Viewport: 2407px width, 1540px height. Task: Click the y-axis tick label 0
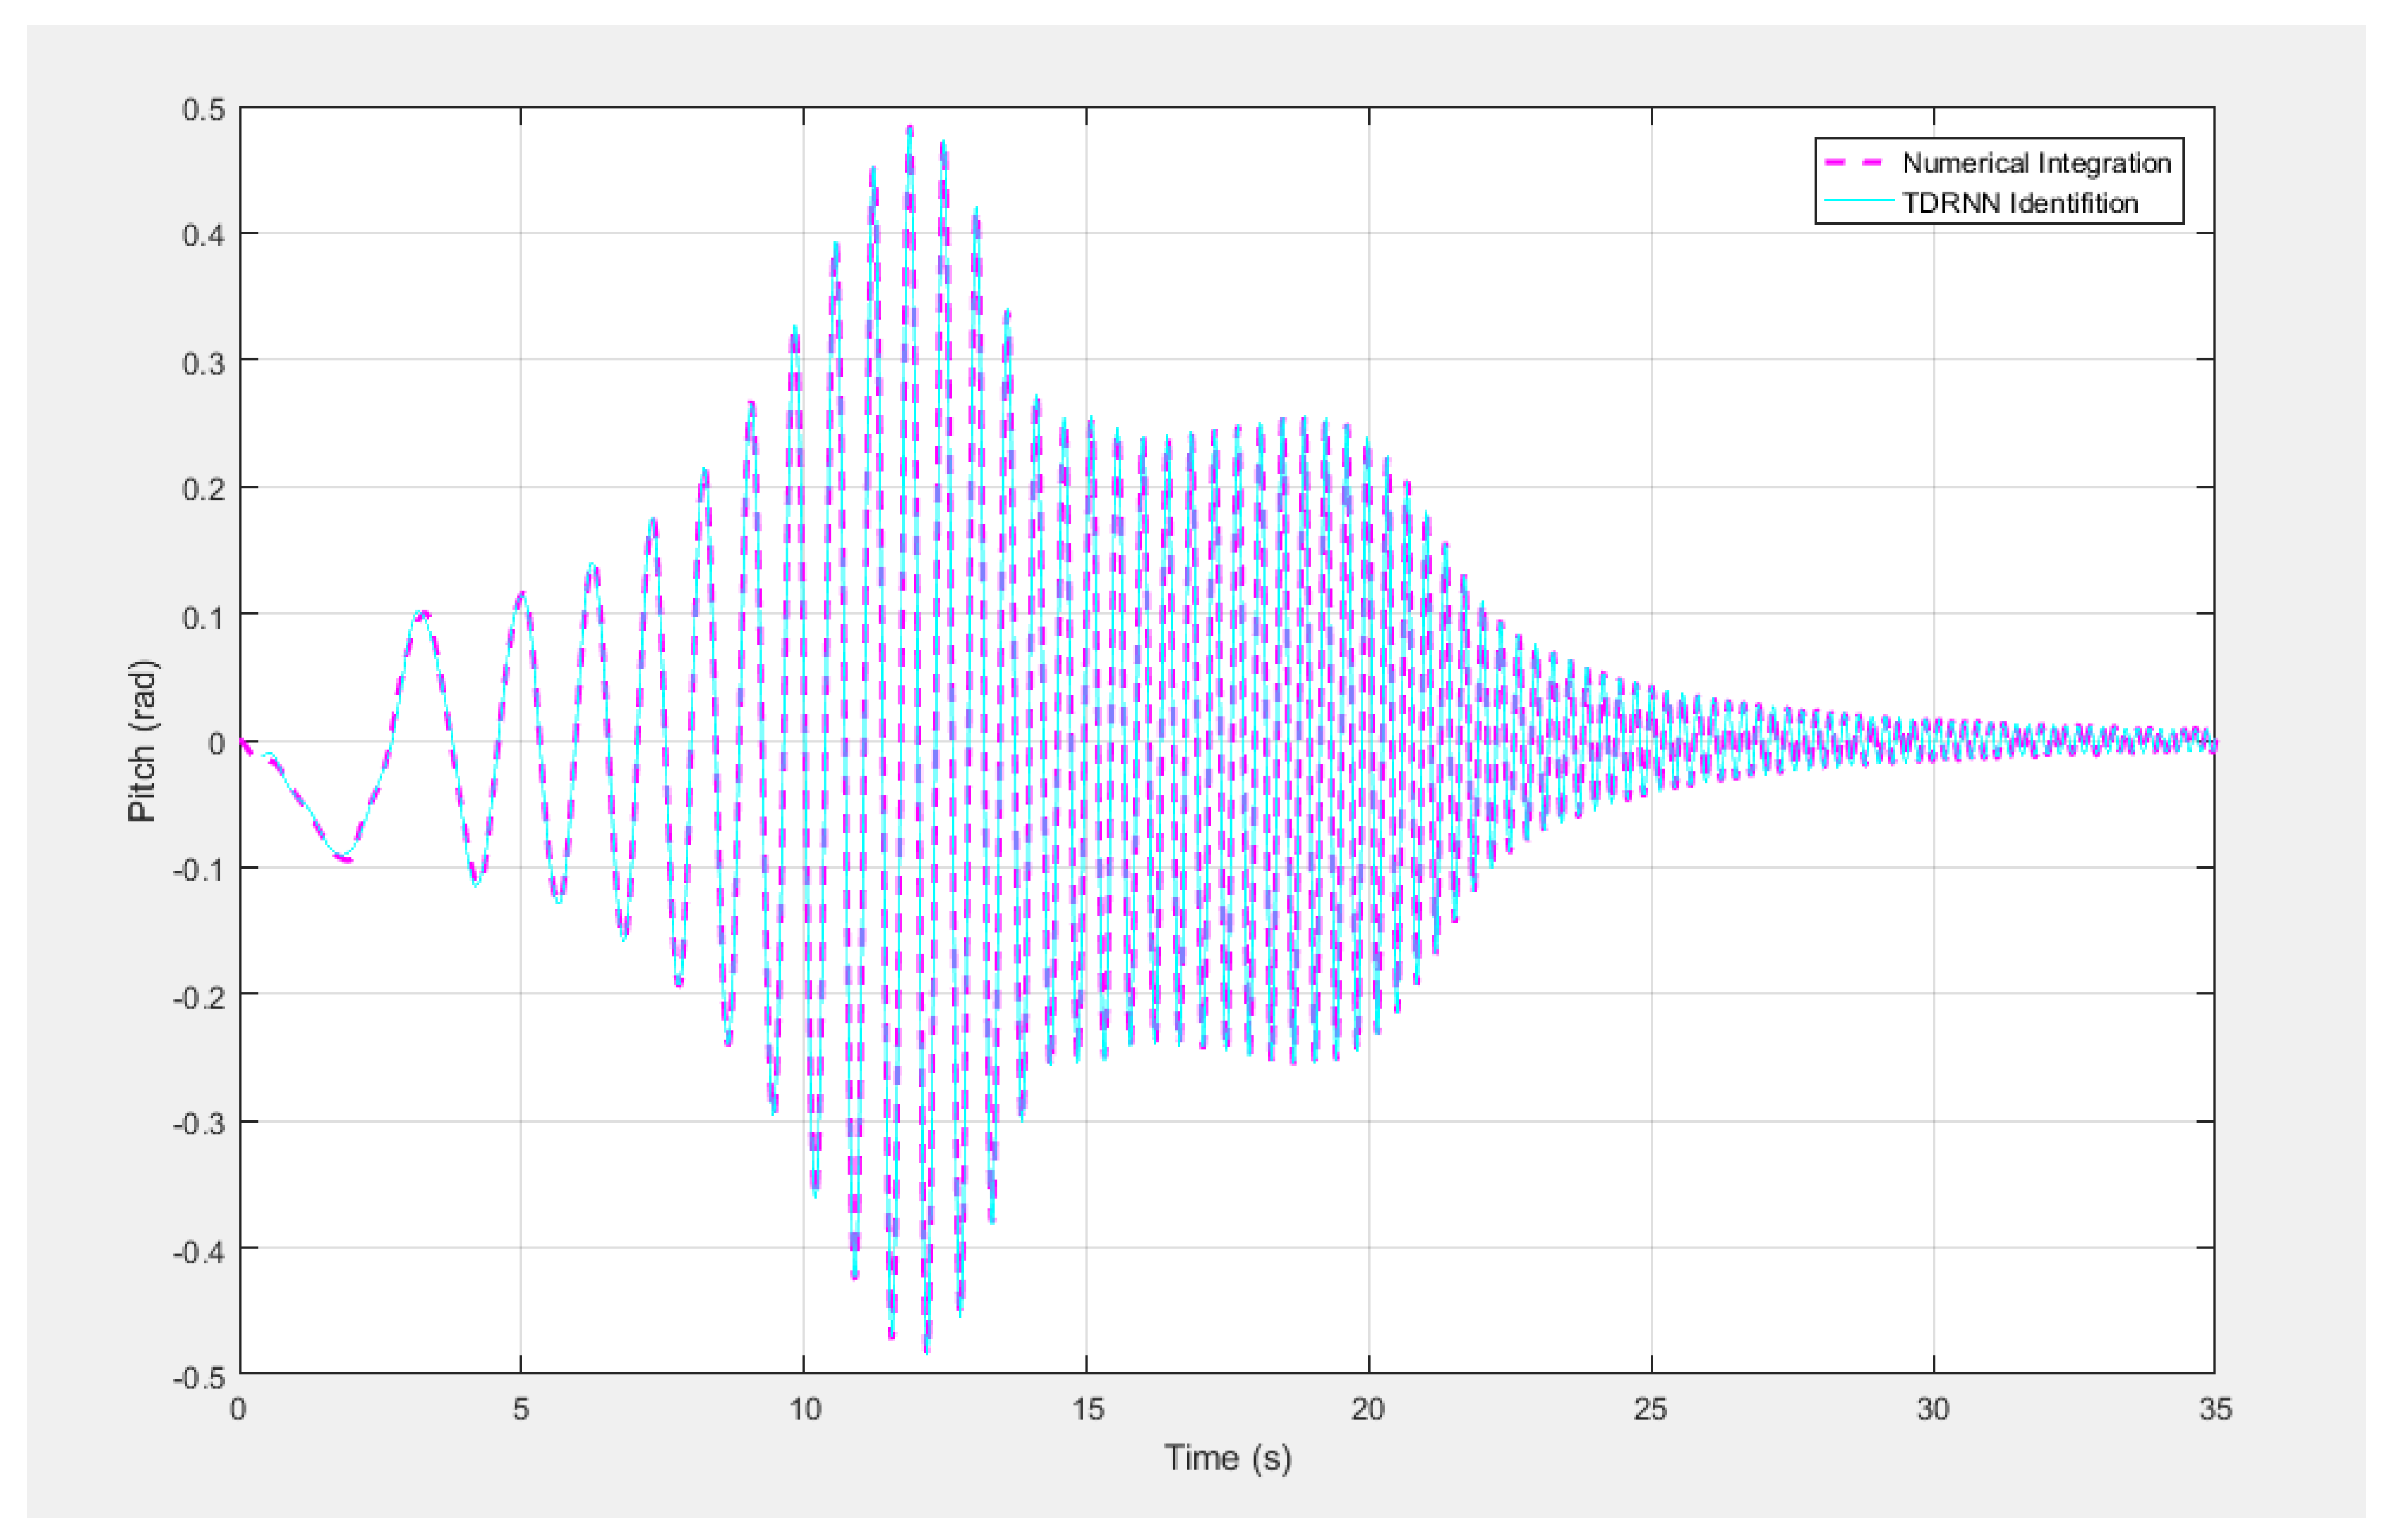216,744
